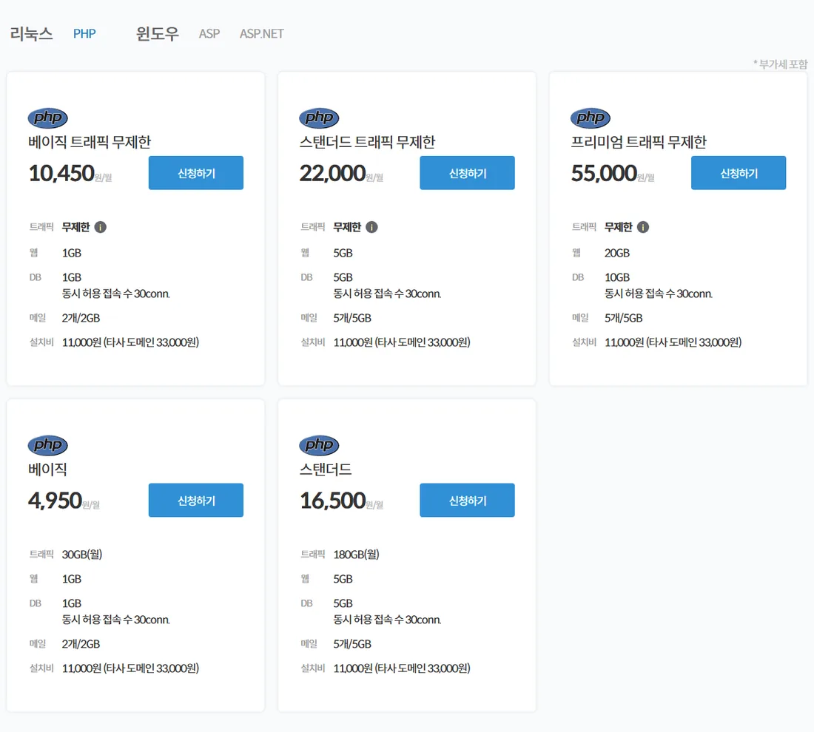The image size is (814, 732).
Task: Click the 20GB web storage value
Action: (617, 253)
